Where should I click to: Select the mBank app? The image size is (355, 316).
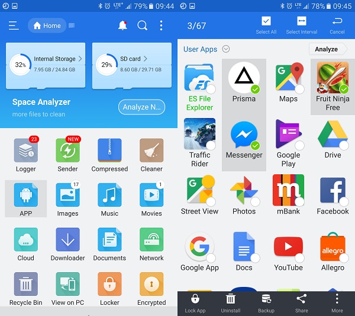[289, 194]
